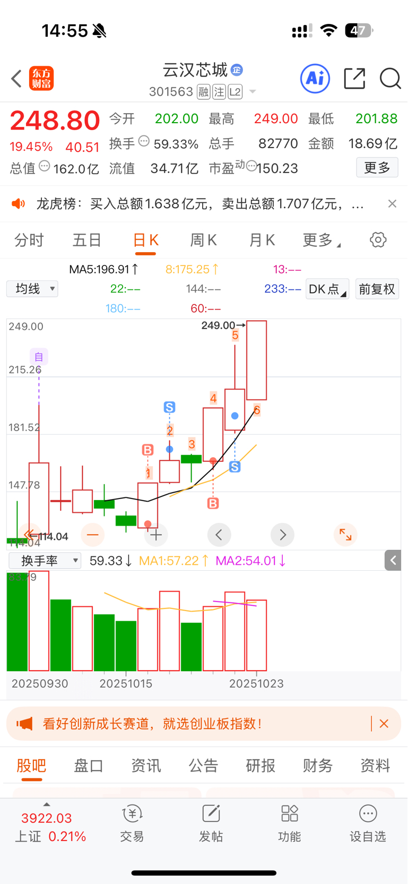This screenshot has width=408, height=884.
Task: Expand stock title dropdown arrow
Action: click(x=253, y=92)
